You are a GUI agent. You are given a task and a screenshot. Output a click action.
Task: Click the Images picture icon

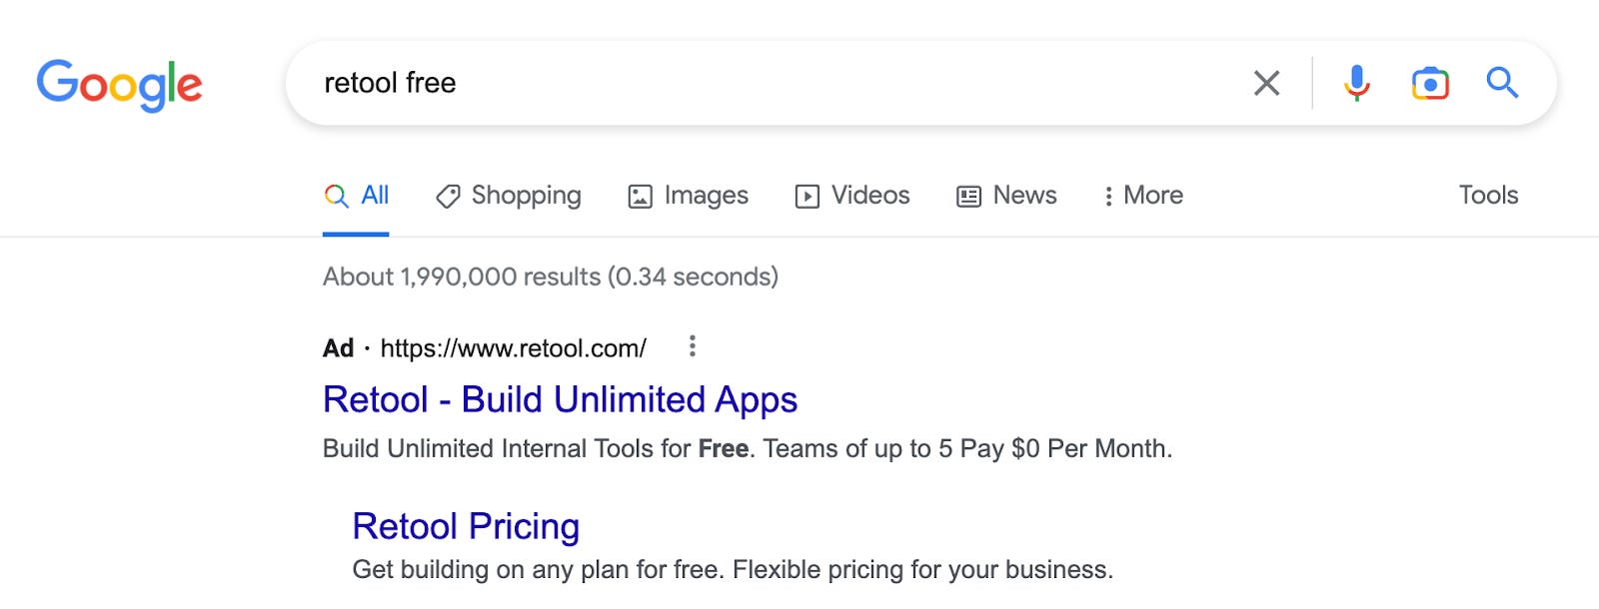click(x=641, y=195)
